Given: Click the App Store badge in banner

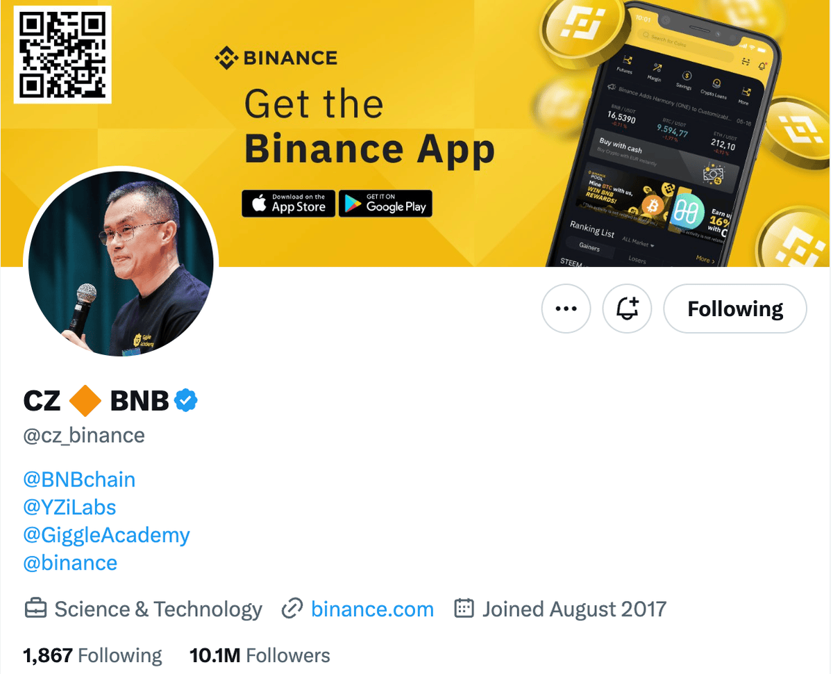Looking at the screenshot, I should tap(288, 204).
